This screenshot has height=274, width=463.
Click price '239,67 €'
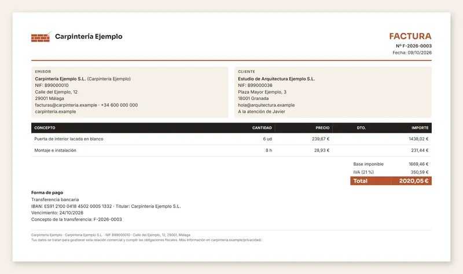[x=321, y=139]
